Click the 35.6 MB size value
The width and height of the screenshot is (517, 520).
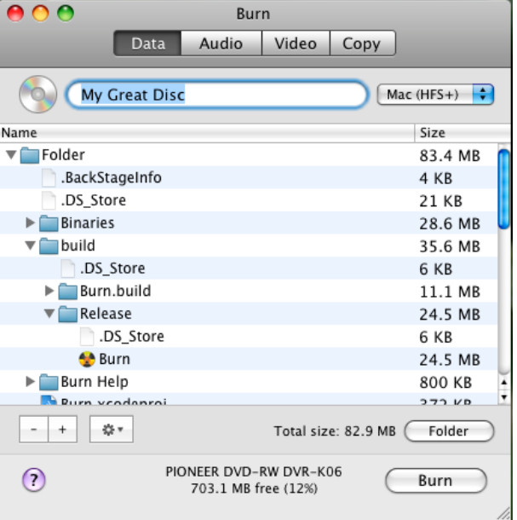(x=450, y=246)
